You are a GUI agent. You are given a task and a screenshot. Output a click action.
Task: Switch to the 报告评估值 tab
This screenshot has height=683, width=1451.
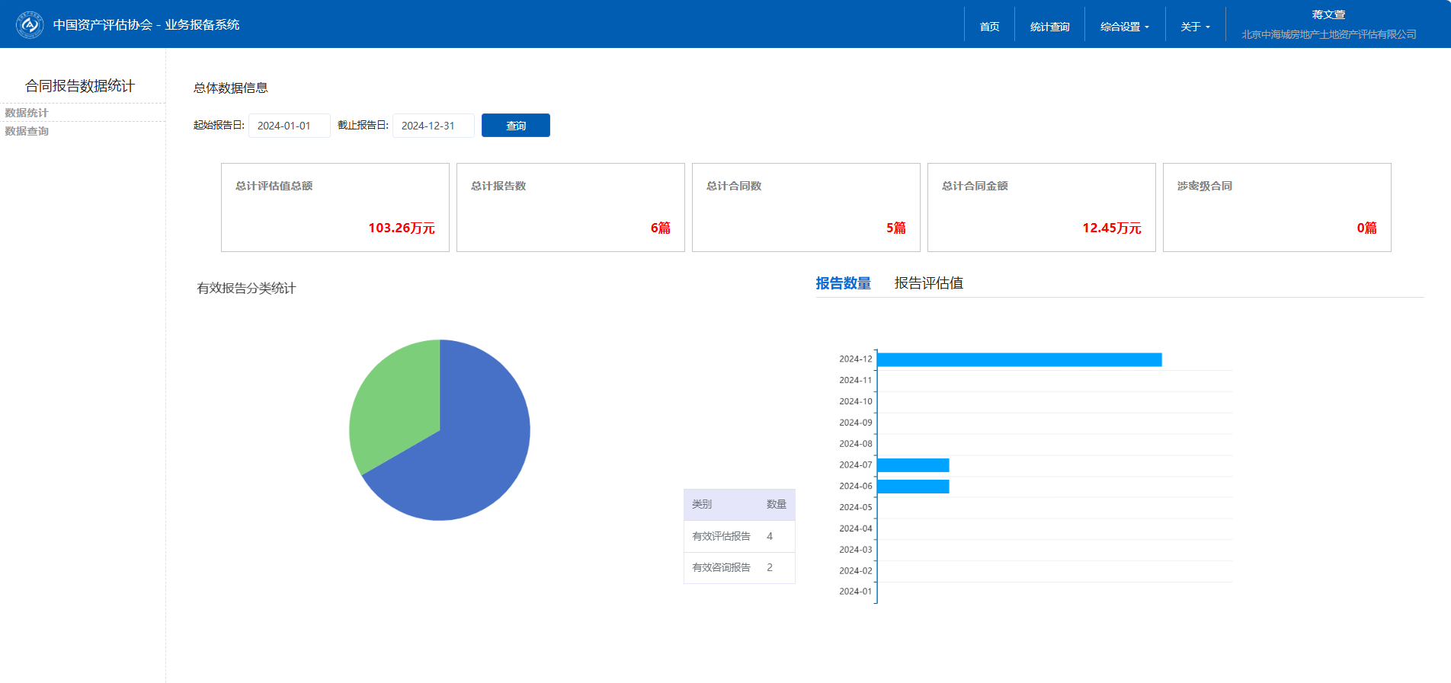(x=928, y=283)
